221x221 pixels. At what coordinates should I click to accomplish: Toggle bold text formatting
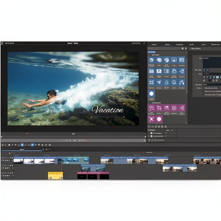click(204, 77)
